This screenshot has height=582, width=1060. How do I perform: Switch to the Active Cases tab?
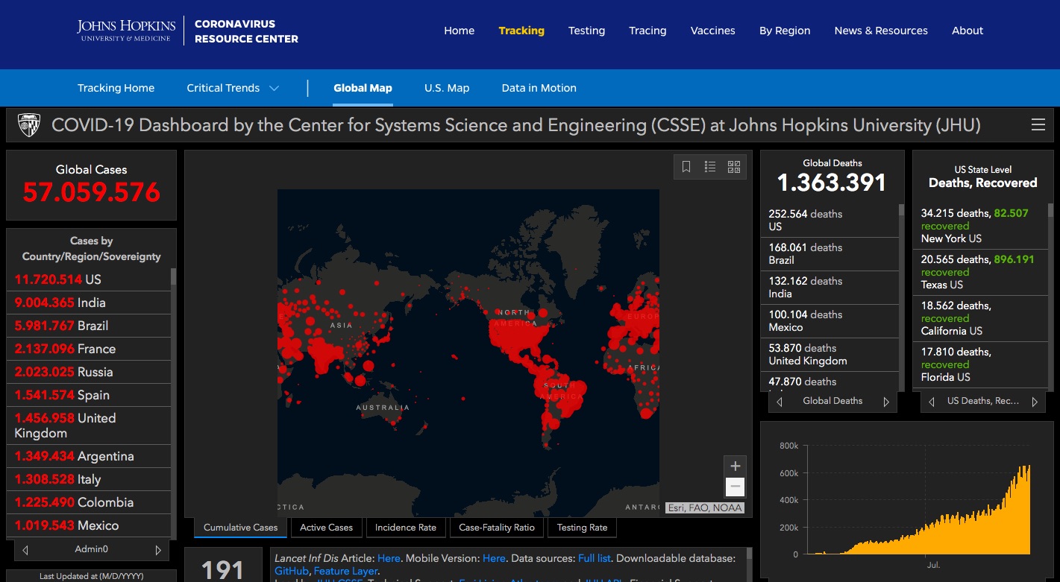tap(326, 528)
